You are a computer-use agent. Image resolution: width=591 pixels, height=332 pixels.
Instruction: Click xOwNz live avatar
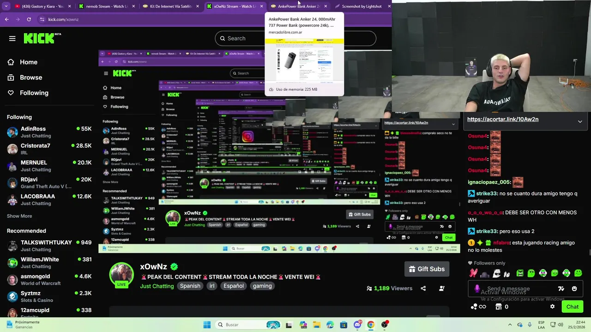pyautogui.click(x=121, y=275)
